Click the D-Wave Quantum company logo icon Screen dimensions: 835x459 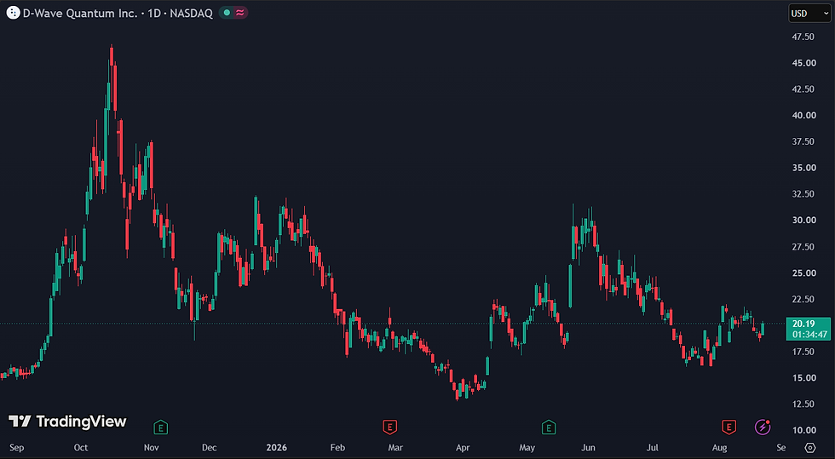13,13
